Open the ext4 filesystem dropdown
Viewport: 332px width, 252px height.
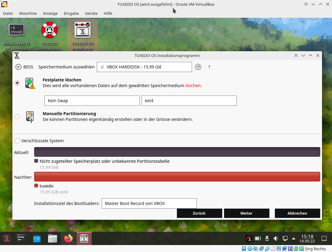point(189,101)
